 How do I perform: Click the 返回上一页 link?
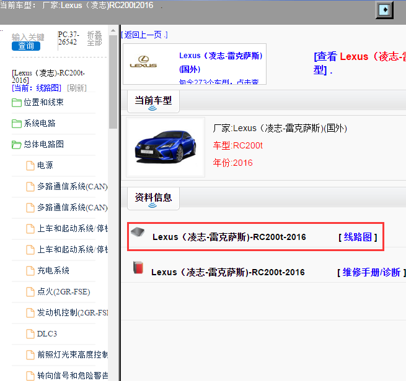click(144, 35)
